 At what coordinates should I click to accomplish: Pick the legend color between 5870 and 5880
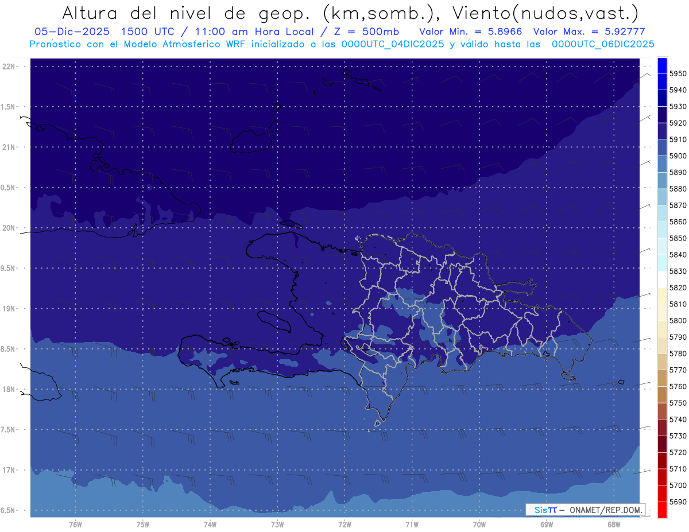662,197
